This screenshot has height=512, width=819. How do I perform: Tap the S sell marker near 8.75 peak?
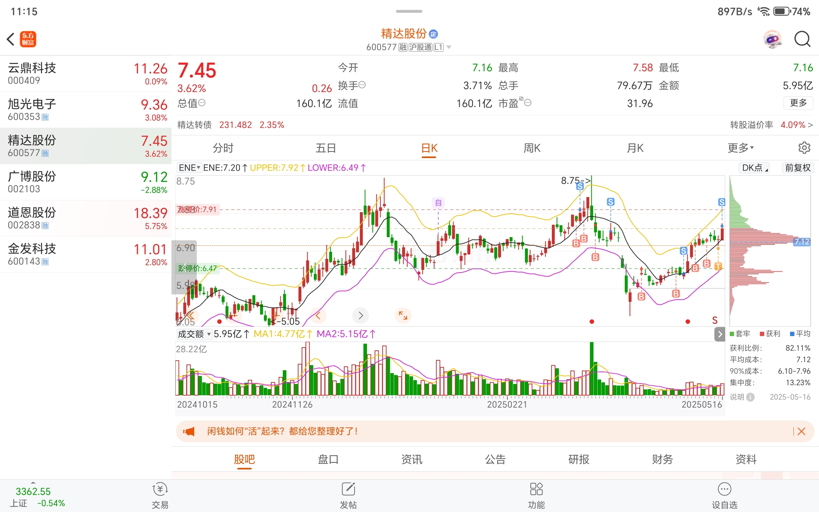(x=580, y=186)
